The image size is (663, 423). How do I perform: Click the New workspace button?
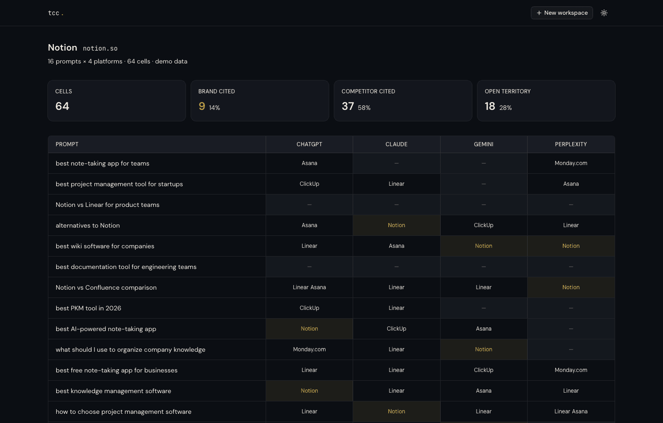562,13
